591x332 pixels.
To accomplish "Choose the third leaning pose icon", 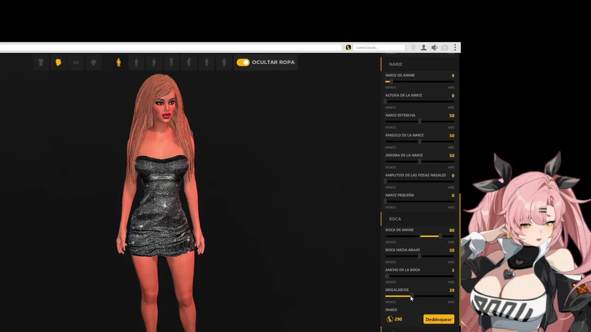I will [x=154, y=62].
